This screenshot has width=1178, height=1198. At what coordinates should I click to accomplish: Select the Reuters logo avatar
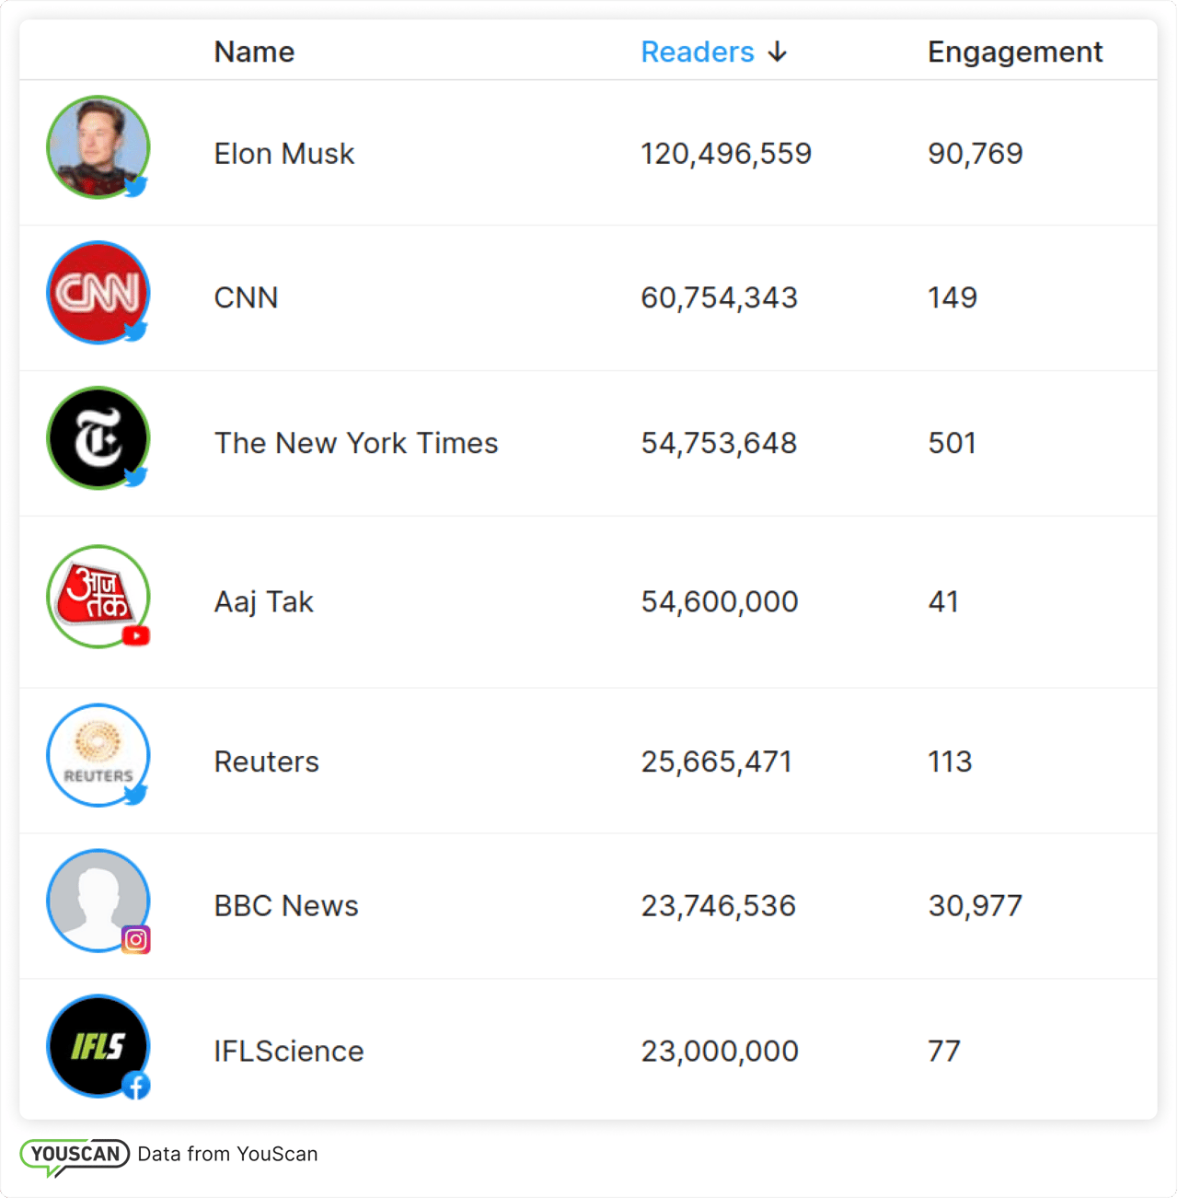click(98, 755)
